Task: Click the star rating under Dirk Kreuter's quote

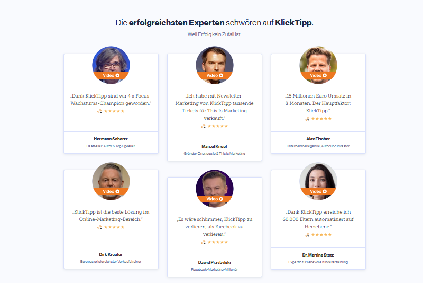Action: (111, 227)
